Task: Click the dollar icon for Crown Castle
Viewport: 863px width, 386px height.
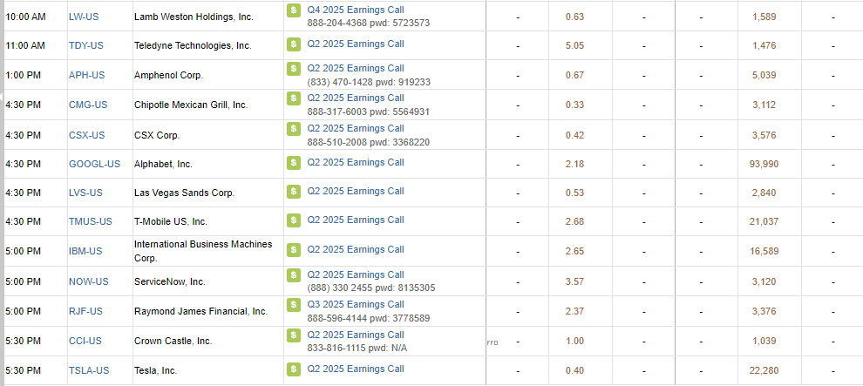Action: tap(294, 335)
